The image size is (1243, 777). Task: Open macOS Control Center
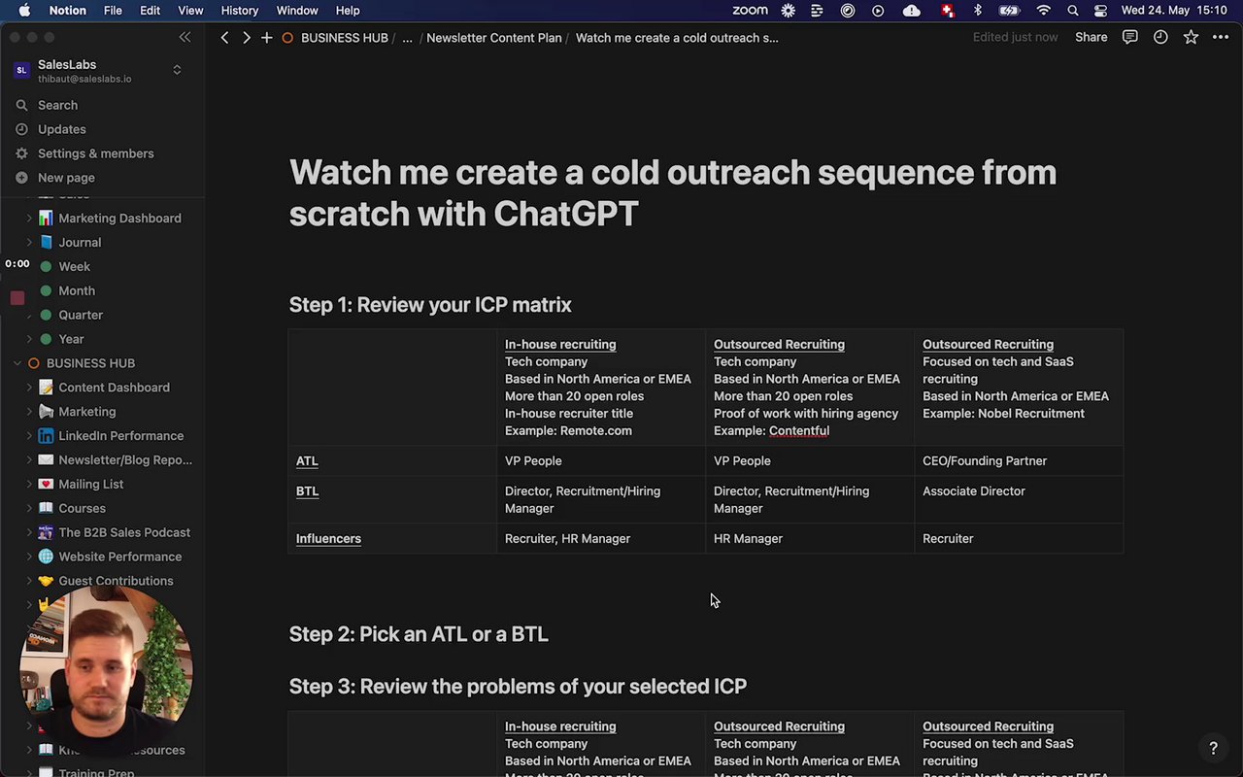[x=1100, y=11]
